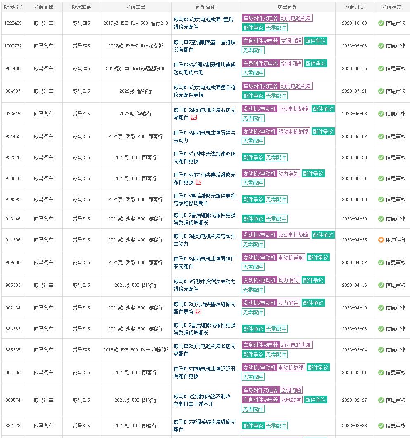Viewport: 410px width, 438px height.
Task: Click the orange star rating icon for complaint 911296
Action: click(381, 240)
